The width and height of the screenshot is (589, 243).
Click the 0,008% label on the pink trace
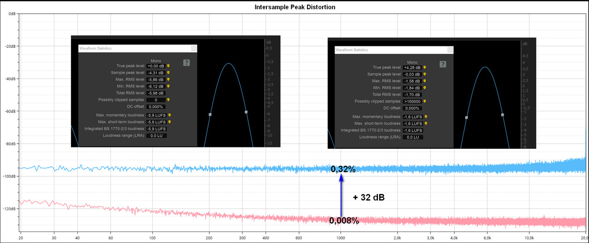[344, 221]
